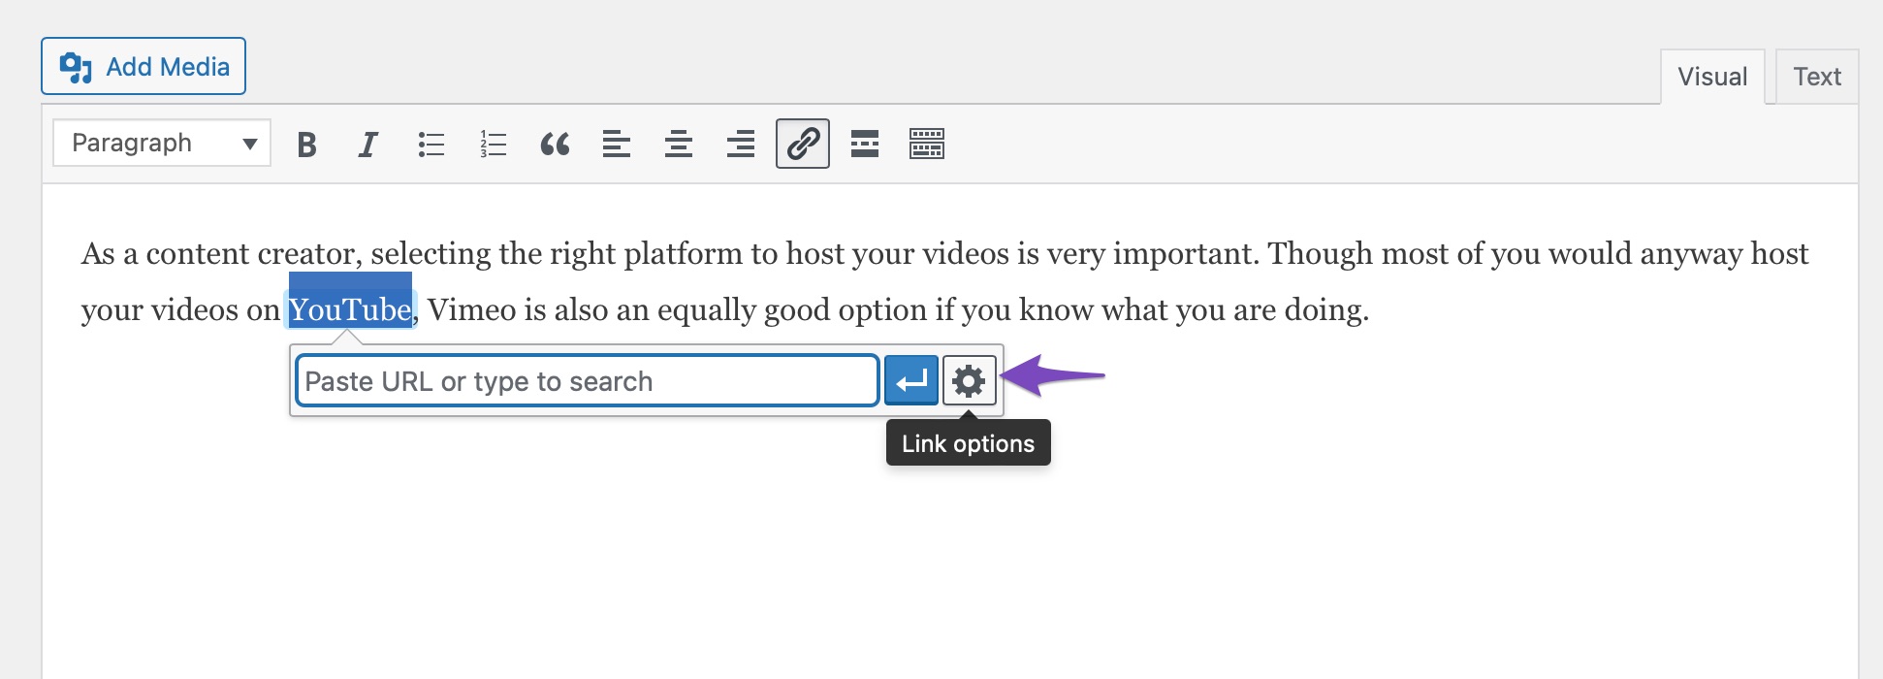Click the word Vimeo in the paragraph
The width and height of the screenshot is (1883, 679).
472,309
